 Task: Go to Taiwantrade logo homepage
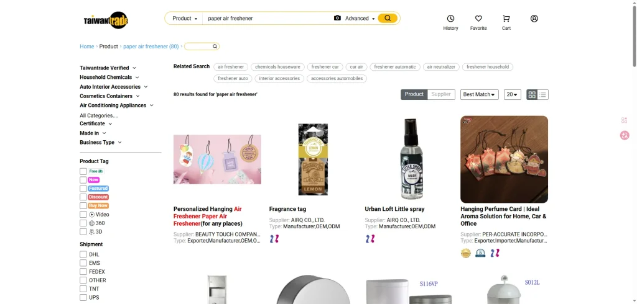tap(106, 20)
